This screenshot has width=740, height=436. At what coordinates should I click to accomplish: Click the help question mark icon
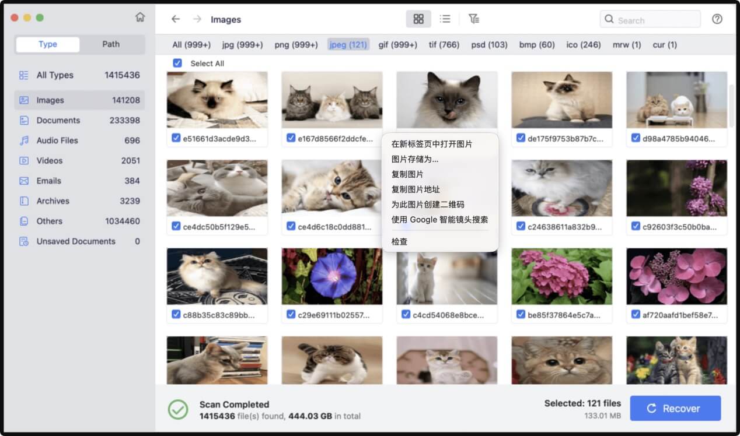pos(717,19)
